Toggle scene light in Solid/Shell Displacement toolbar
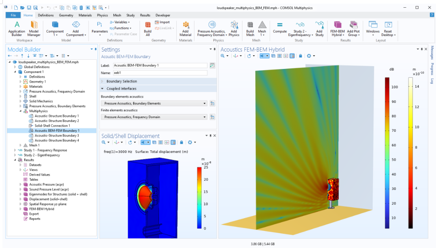Screen dimensions: 436x248 (x=144, y=142)
